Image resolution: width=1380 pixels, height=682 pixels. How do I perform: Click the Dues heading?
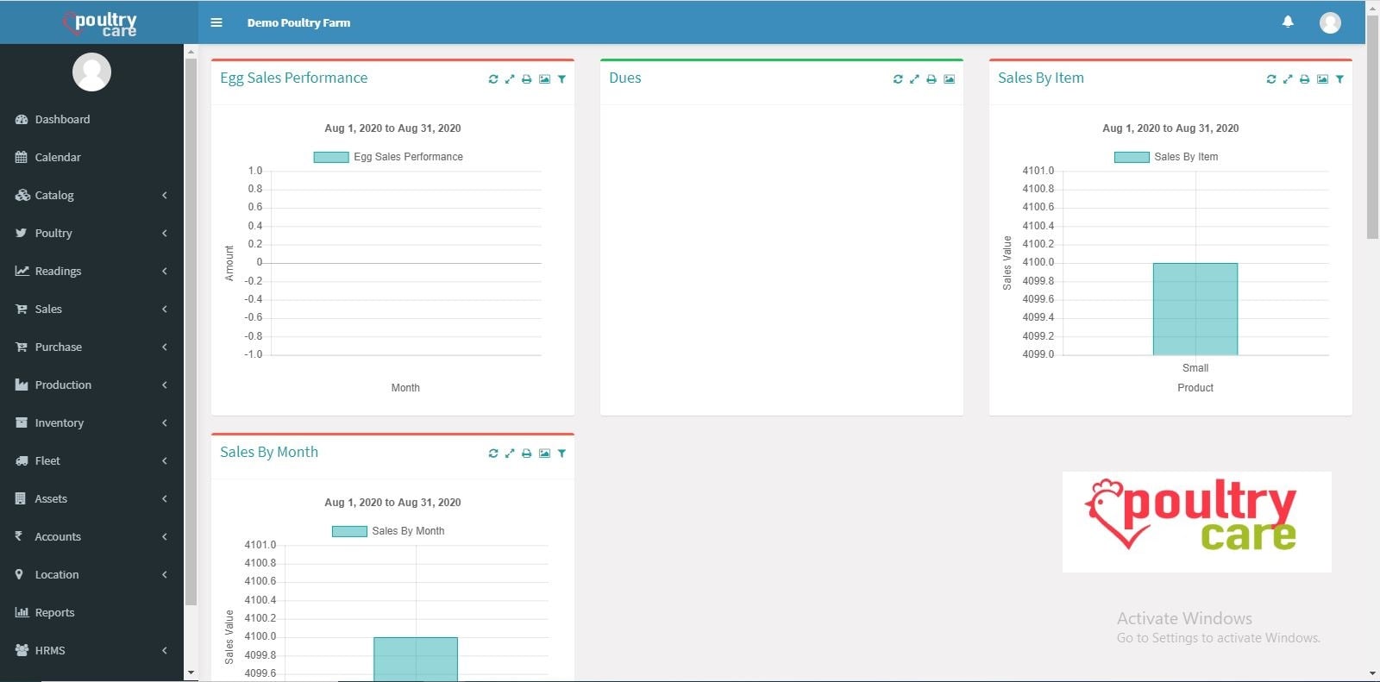pyautogui.click(x=624, y=78)
